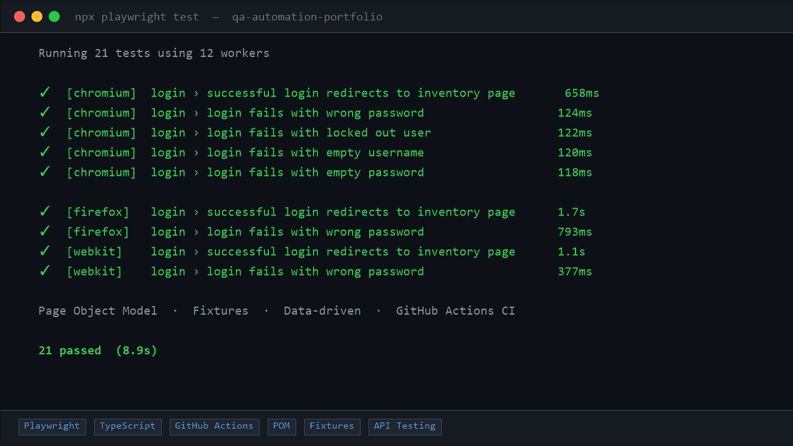793x446 pixels.
Task: Click 'Data-driven' in the summary line
Action: pos(322,311)
